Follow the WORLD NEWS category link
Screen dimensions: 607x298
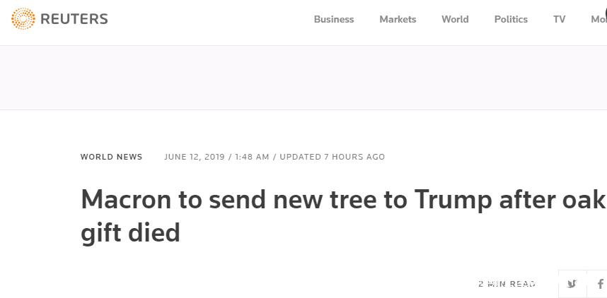[x=112, y=157]
